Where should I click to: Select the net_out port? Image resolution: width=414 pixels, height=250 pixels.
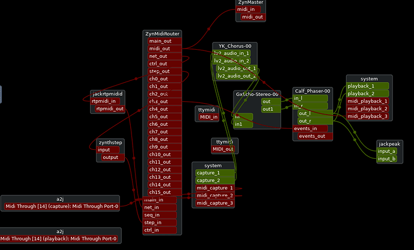165,56
